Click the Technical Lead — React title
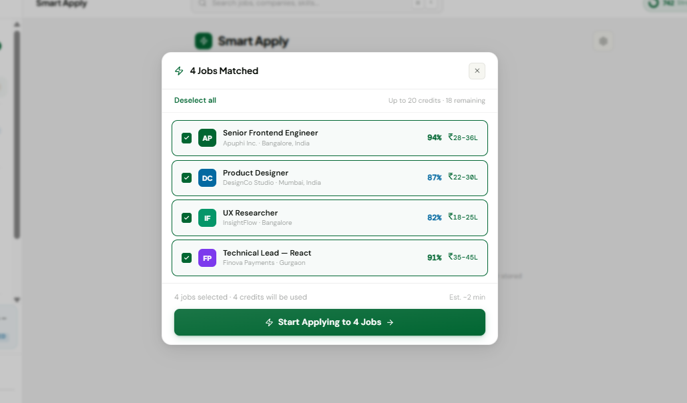 (x=267, y=253)
